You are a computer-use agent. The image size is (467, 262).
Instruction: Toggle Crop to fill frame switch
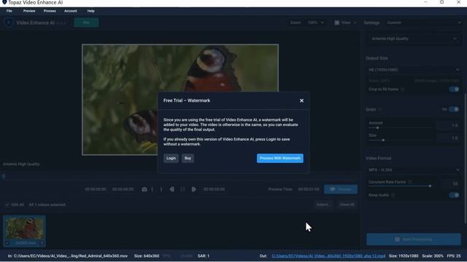[454, 89]
